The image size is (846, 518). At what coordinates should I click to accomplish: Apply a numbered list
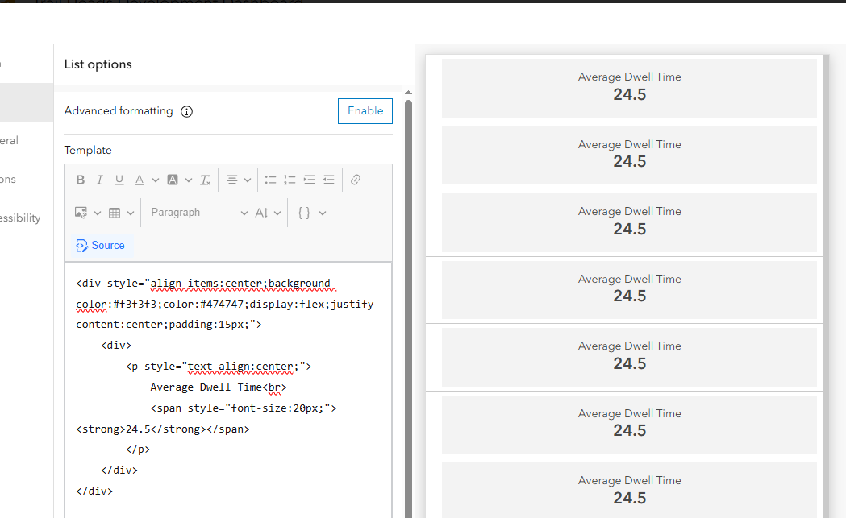pos(290,179)
